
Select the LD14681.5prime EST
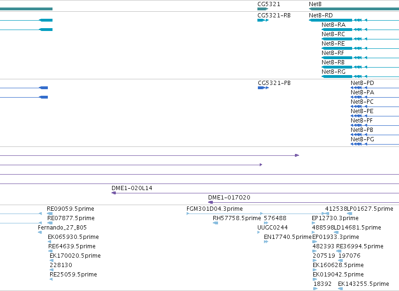pos(336,232)
